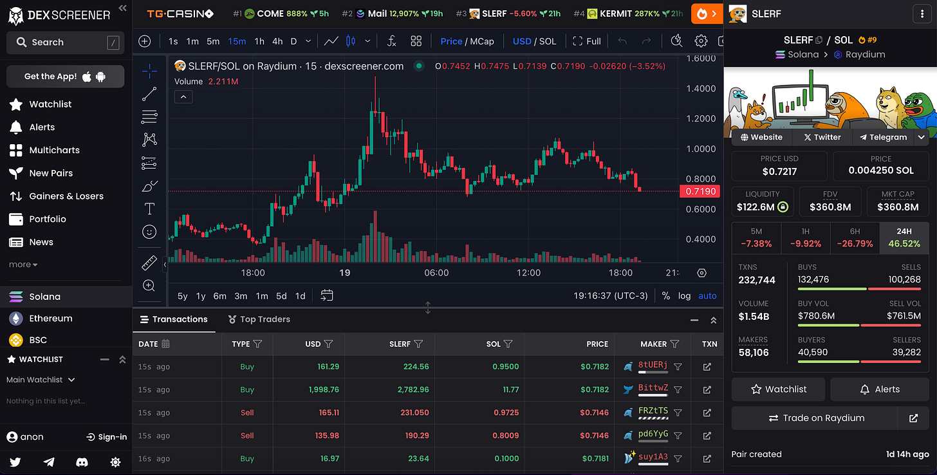The image size is (937, 475).
Task: Click the Search field
Action: (65, 42)
